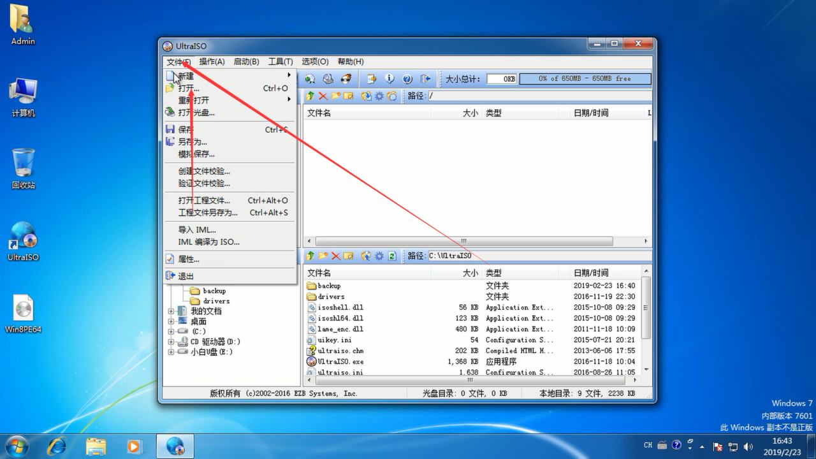Click last icon after gear in ISO toolbar
816x459 pixels.
[x=392, y=96]
